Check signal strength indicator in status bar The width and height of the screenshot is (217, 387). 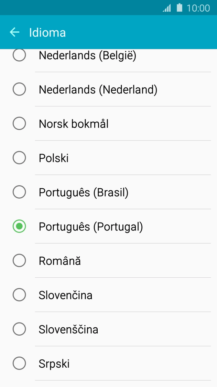click(x=166, y=8)
